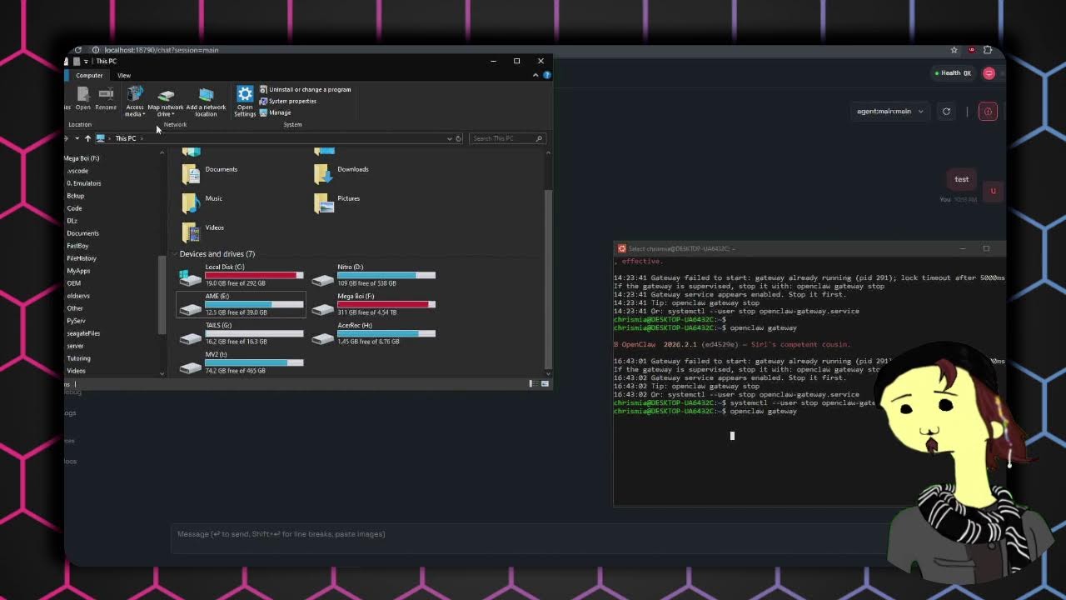The height and width of the screenshot is (600, 1066).
Task: Select the MV2 (I:) drive
Action: (242, 362)
